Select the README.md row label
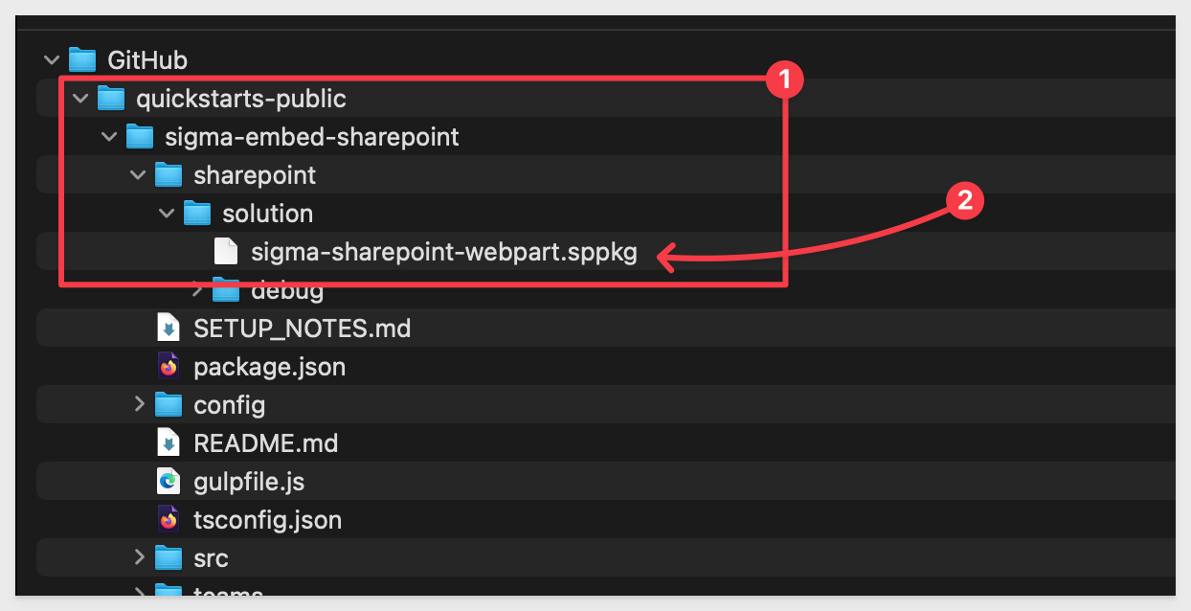1191x611 pixels. pos(265,443)
